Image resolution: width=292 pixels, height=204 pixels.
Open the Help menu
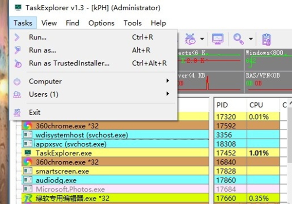(158, 23)
